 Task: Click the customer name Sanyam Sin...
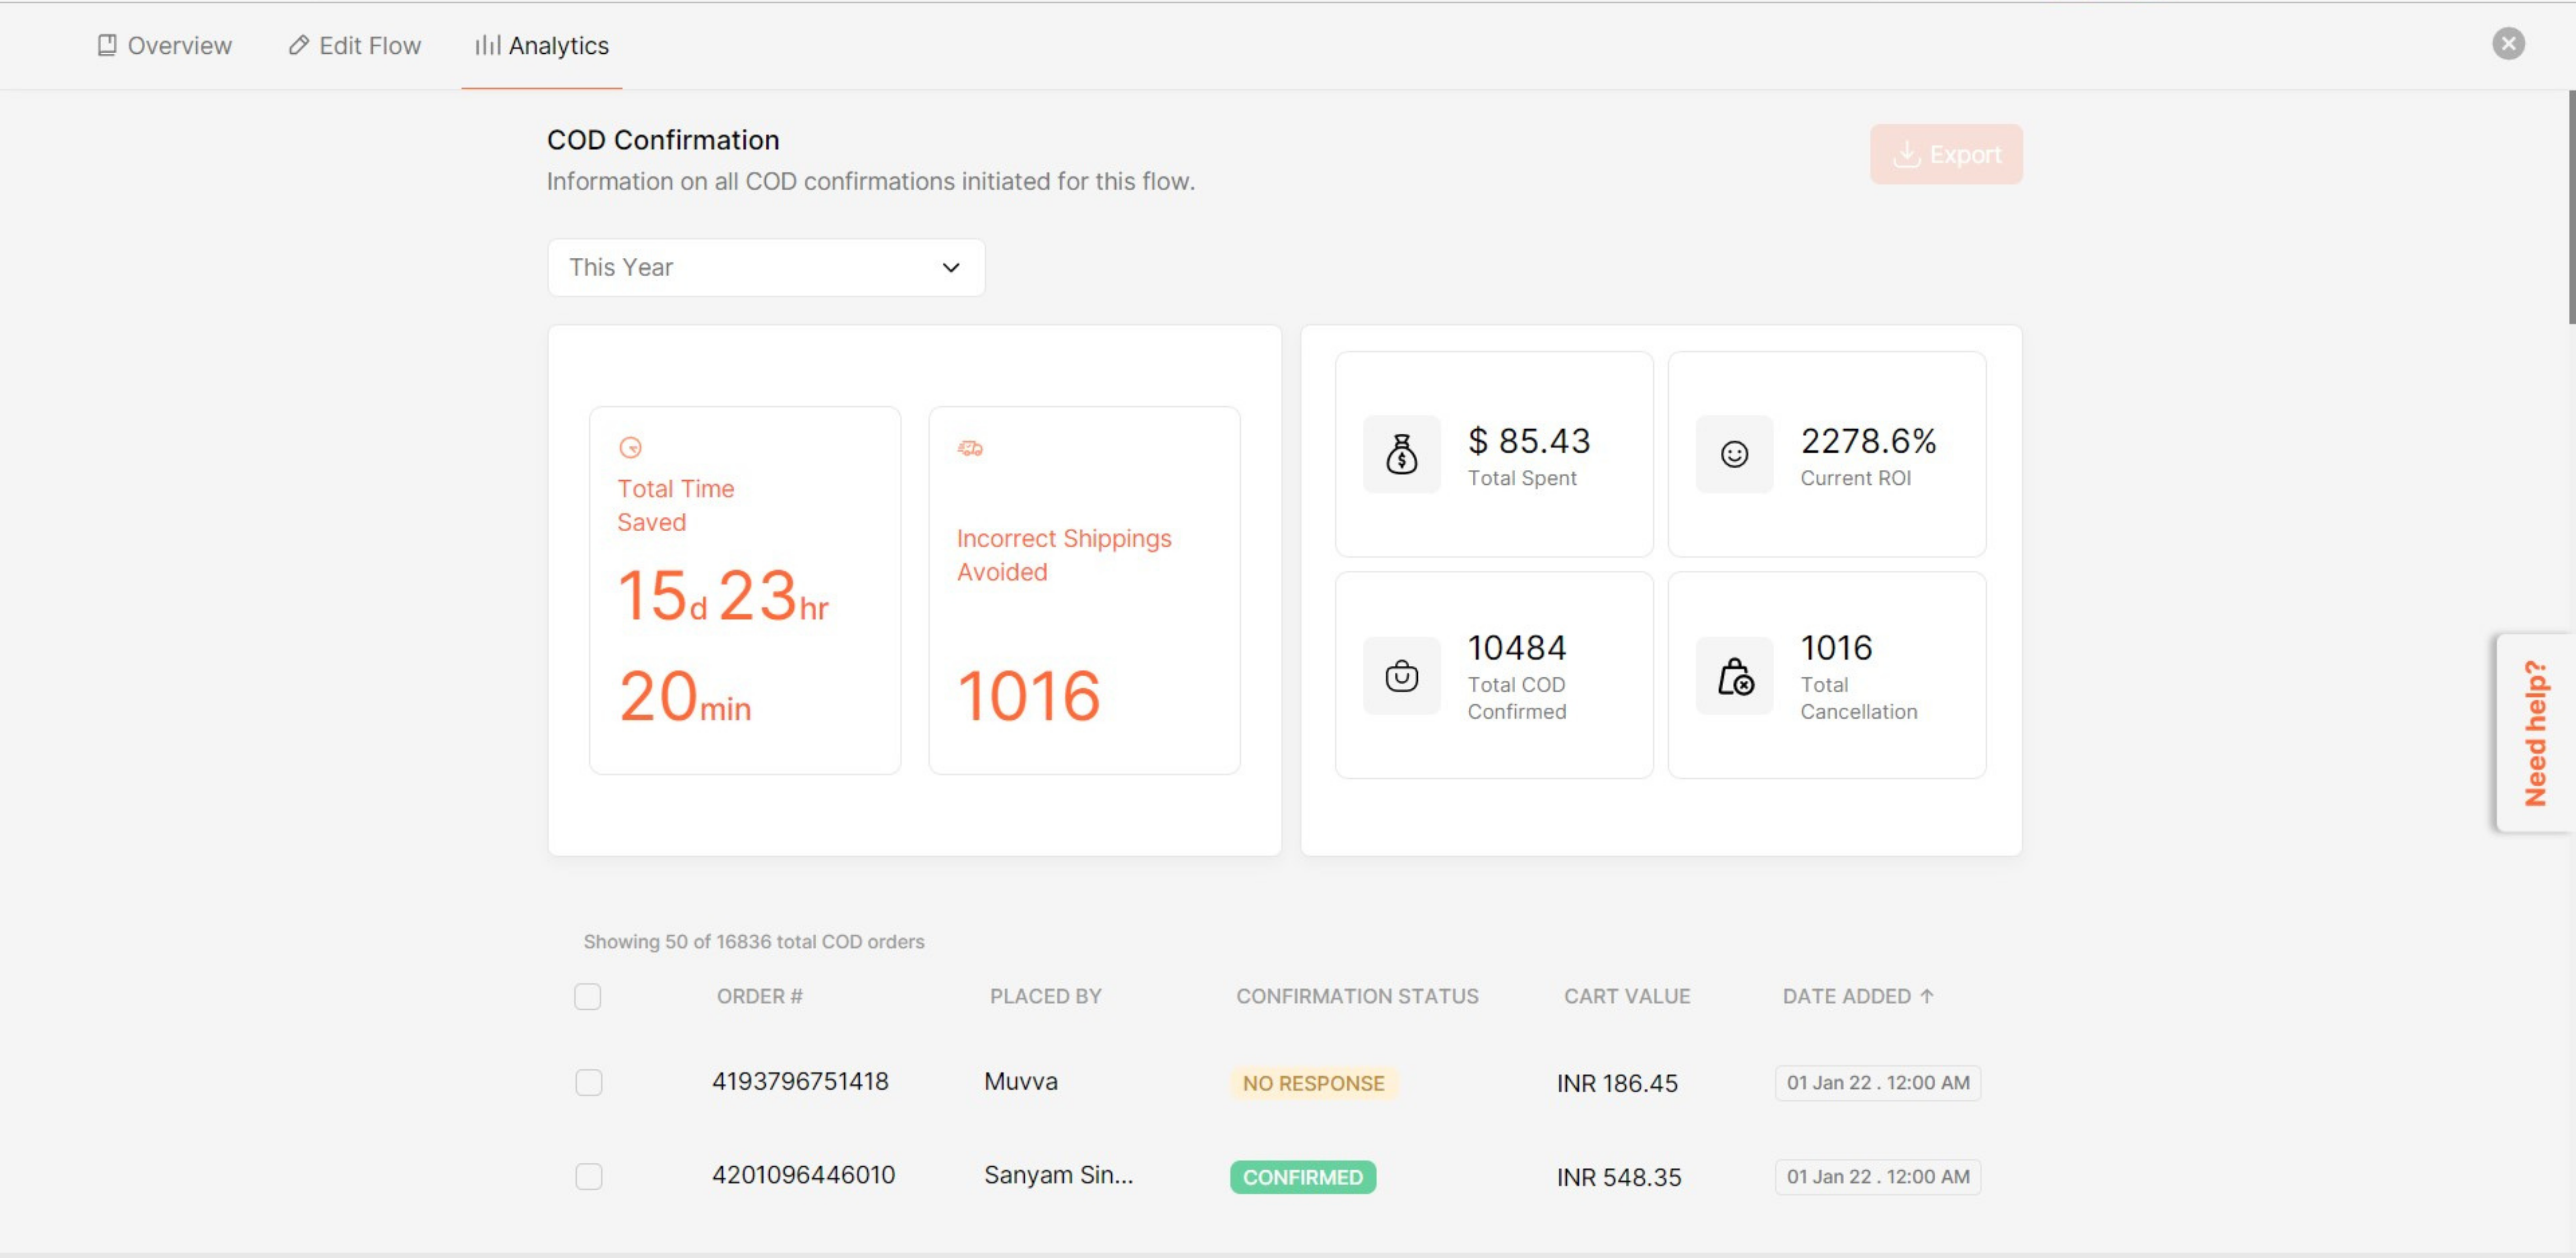1058,1175
